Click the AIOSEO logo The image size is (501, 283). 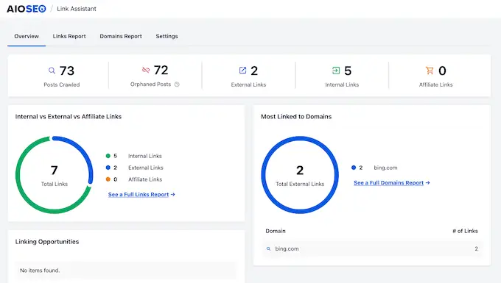point(27,9)
